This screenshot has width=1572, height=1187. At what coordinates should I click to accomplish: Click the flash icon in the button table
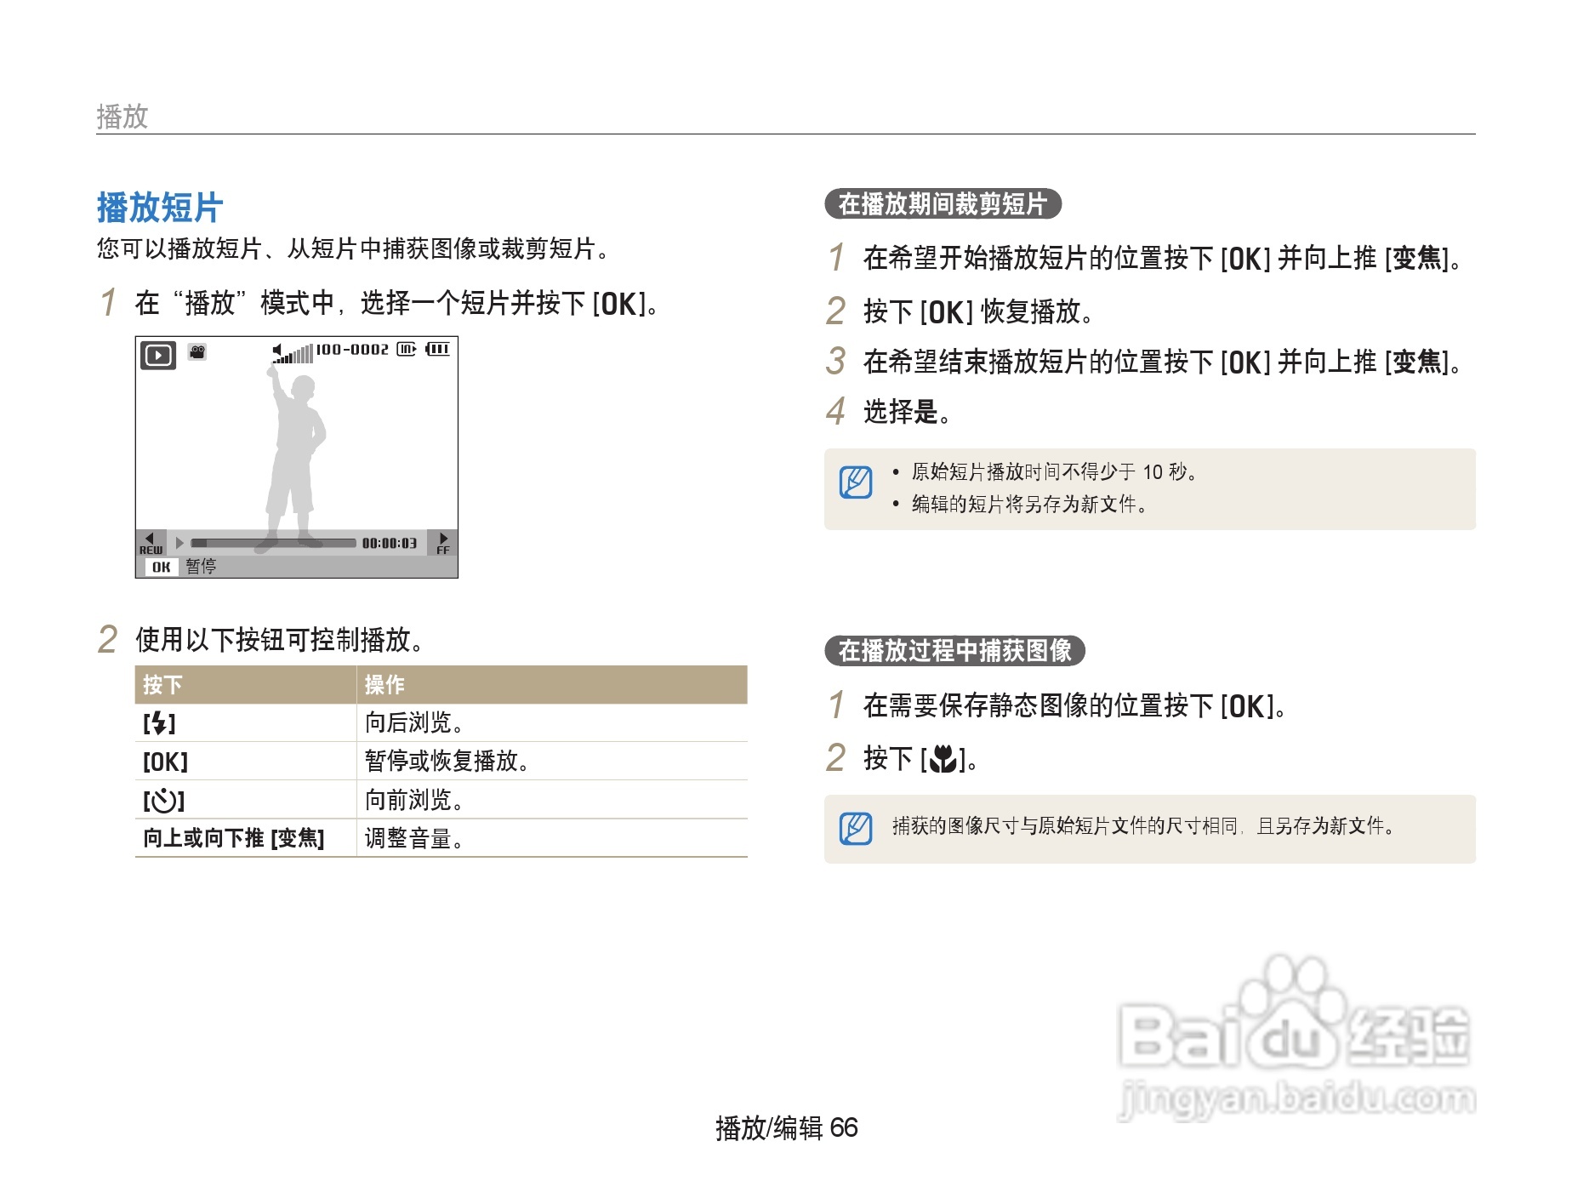[x=159, y=723]
